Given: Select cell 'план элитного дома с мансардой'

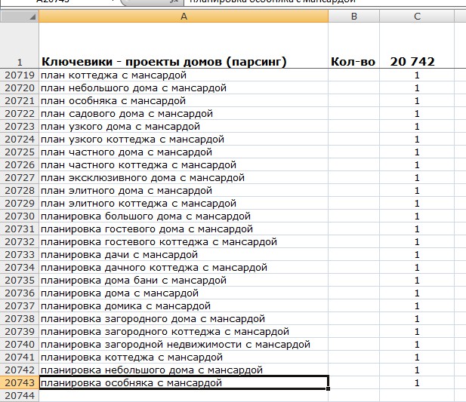Looking at the screenshot, I should click(184, 191).
